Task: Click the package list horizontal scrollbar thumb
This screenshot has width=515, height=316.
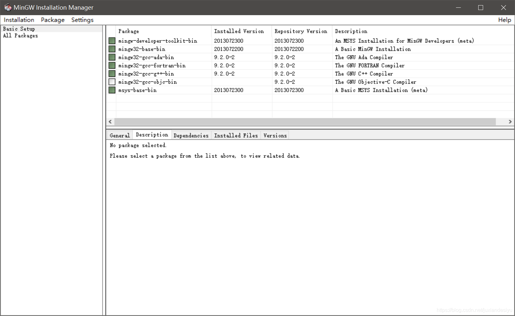Action: (305, 121)
